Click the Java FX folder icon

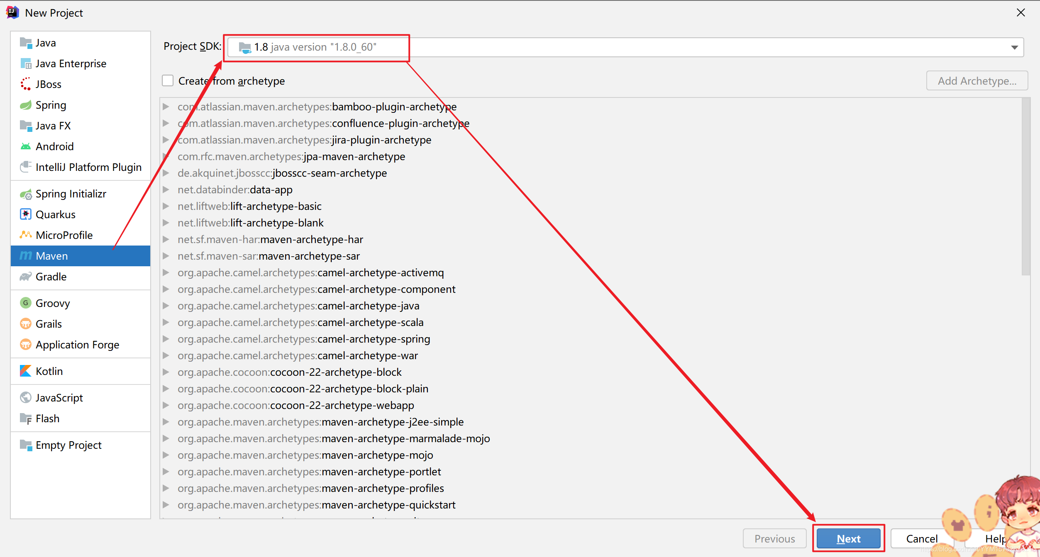click(x=26, y=126)
